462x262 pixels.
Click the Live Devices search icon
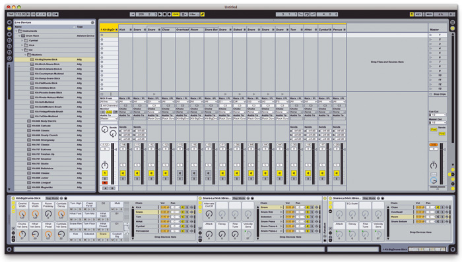click(x=92, y=22)
